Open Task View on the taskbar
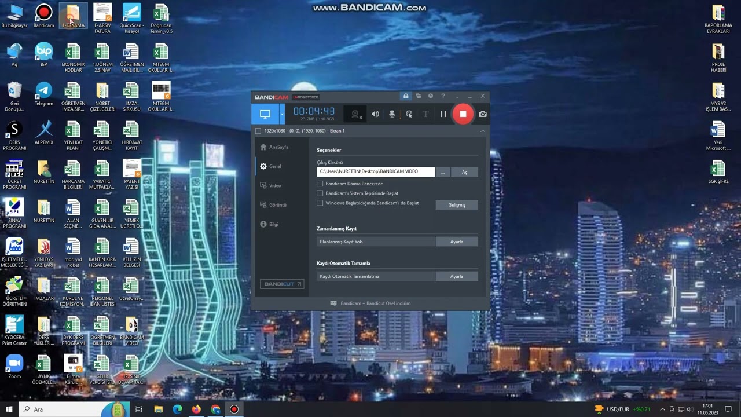Screen dimensions: 741x417 click(139, 409)
